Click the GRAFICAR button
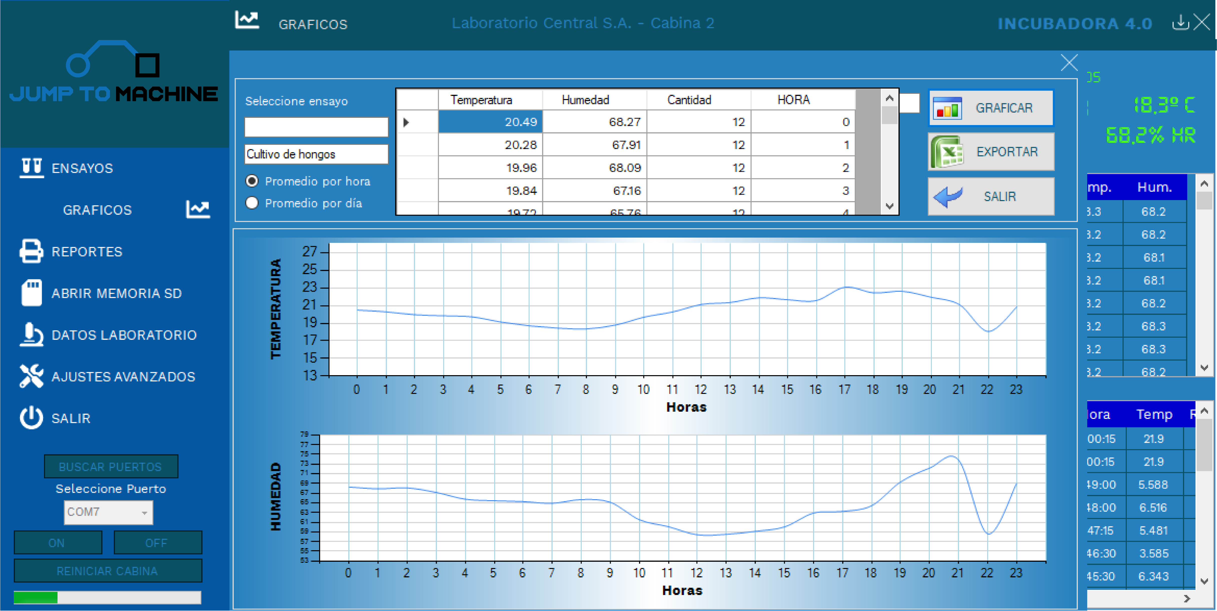1217x611 pixels. (991, 108)
